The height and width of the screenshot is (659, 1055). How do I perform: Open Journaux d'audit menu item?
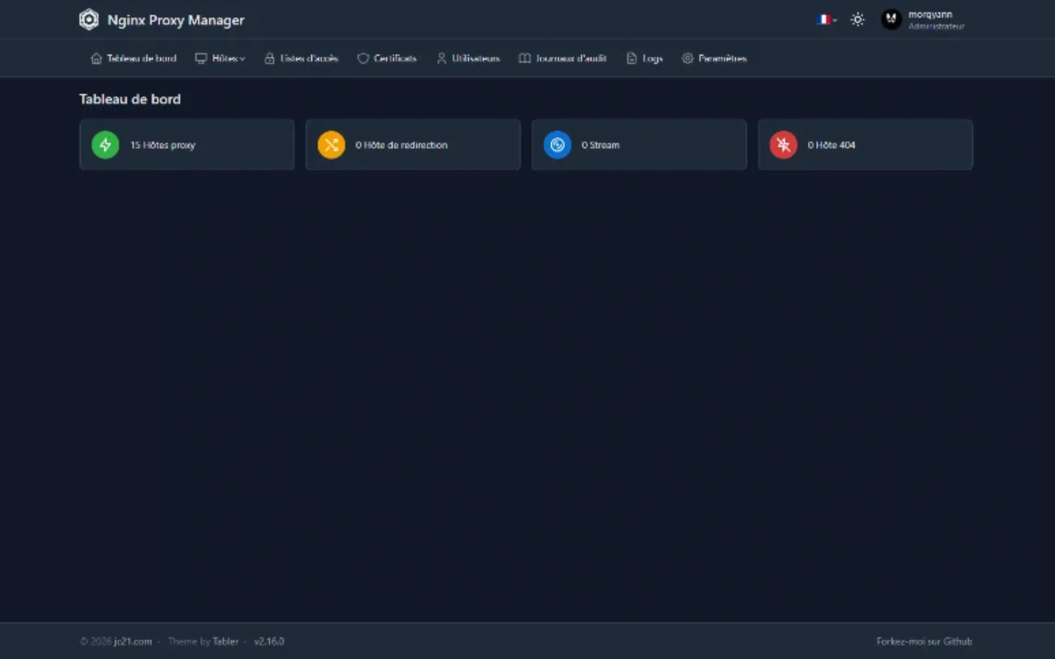[563, 58]
